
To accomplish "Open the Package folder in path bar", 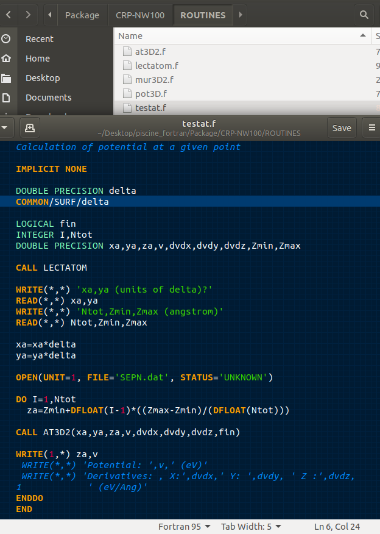I will coord(82,15).
